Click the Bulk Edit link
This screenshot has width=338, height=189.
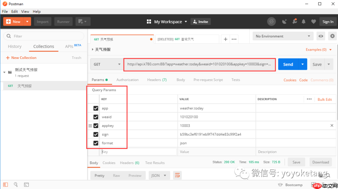pos(325,99)
